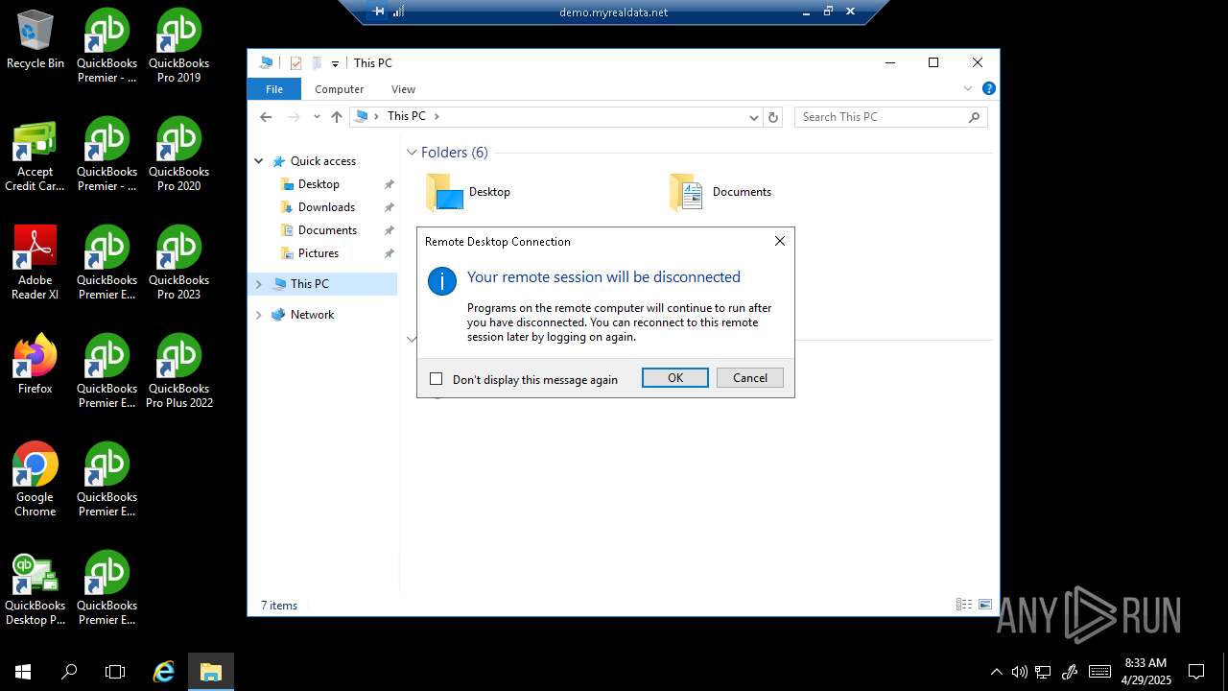Refresh the This PC address bar
The image size is (1228, 691).
click(773, 117)
